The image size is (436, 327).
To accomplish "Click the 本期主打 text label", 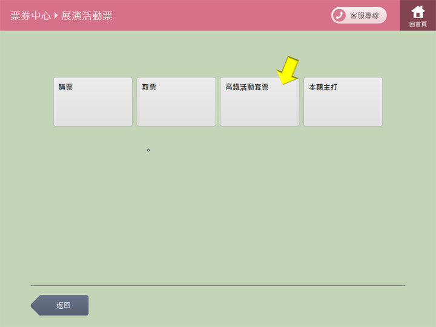I will pyautogui.click(x=323, y=87).
